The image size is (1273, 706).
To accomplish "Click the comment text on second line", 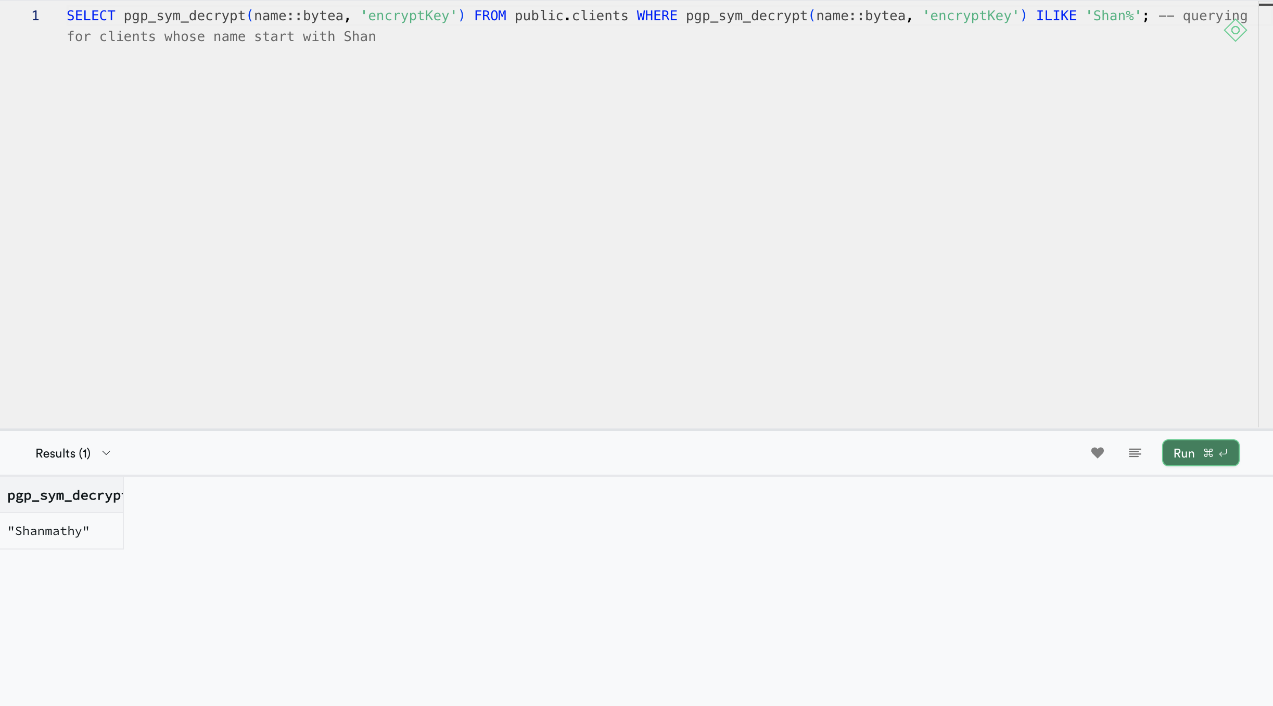I will (221, 36).
